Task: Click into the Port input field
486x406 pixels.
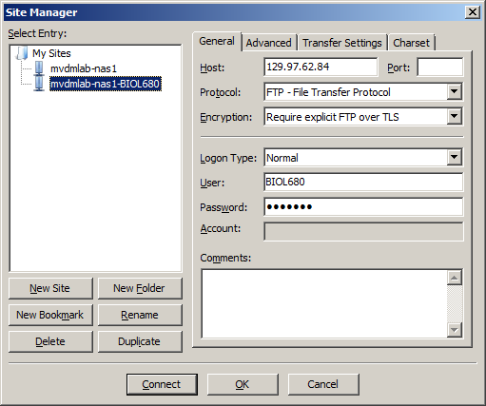Action: pos(439,67)
